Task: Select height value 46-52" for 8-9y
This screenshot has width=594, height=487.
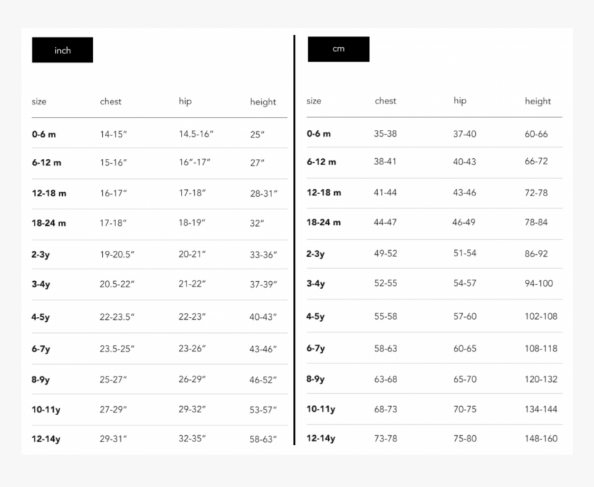Action: 263,380
